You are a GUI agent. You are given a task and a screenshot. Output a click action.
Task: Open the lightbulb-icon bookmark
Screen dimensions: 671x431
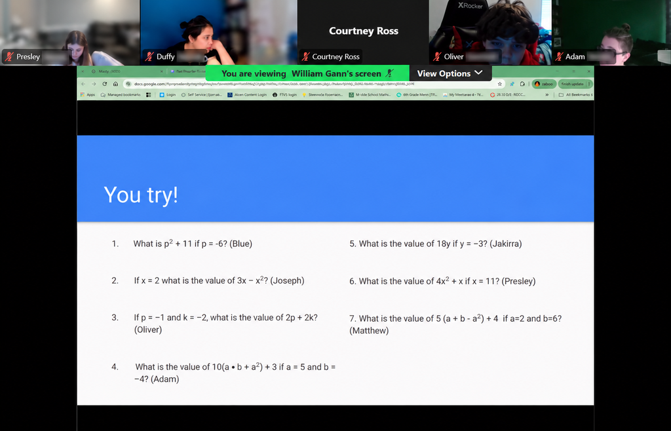(322, 95)
